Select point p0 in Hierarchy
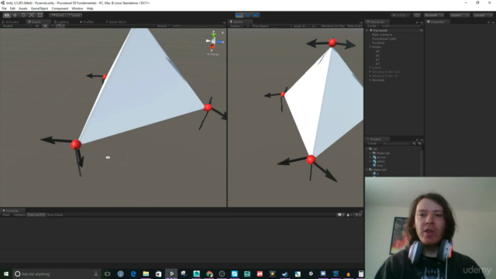The image size is (496, 279). point(377,51)
